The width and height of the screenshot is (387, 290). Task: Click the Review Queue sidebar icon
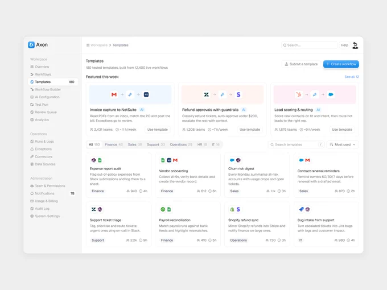(x=32, y=112)
